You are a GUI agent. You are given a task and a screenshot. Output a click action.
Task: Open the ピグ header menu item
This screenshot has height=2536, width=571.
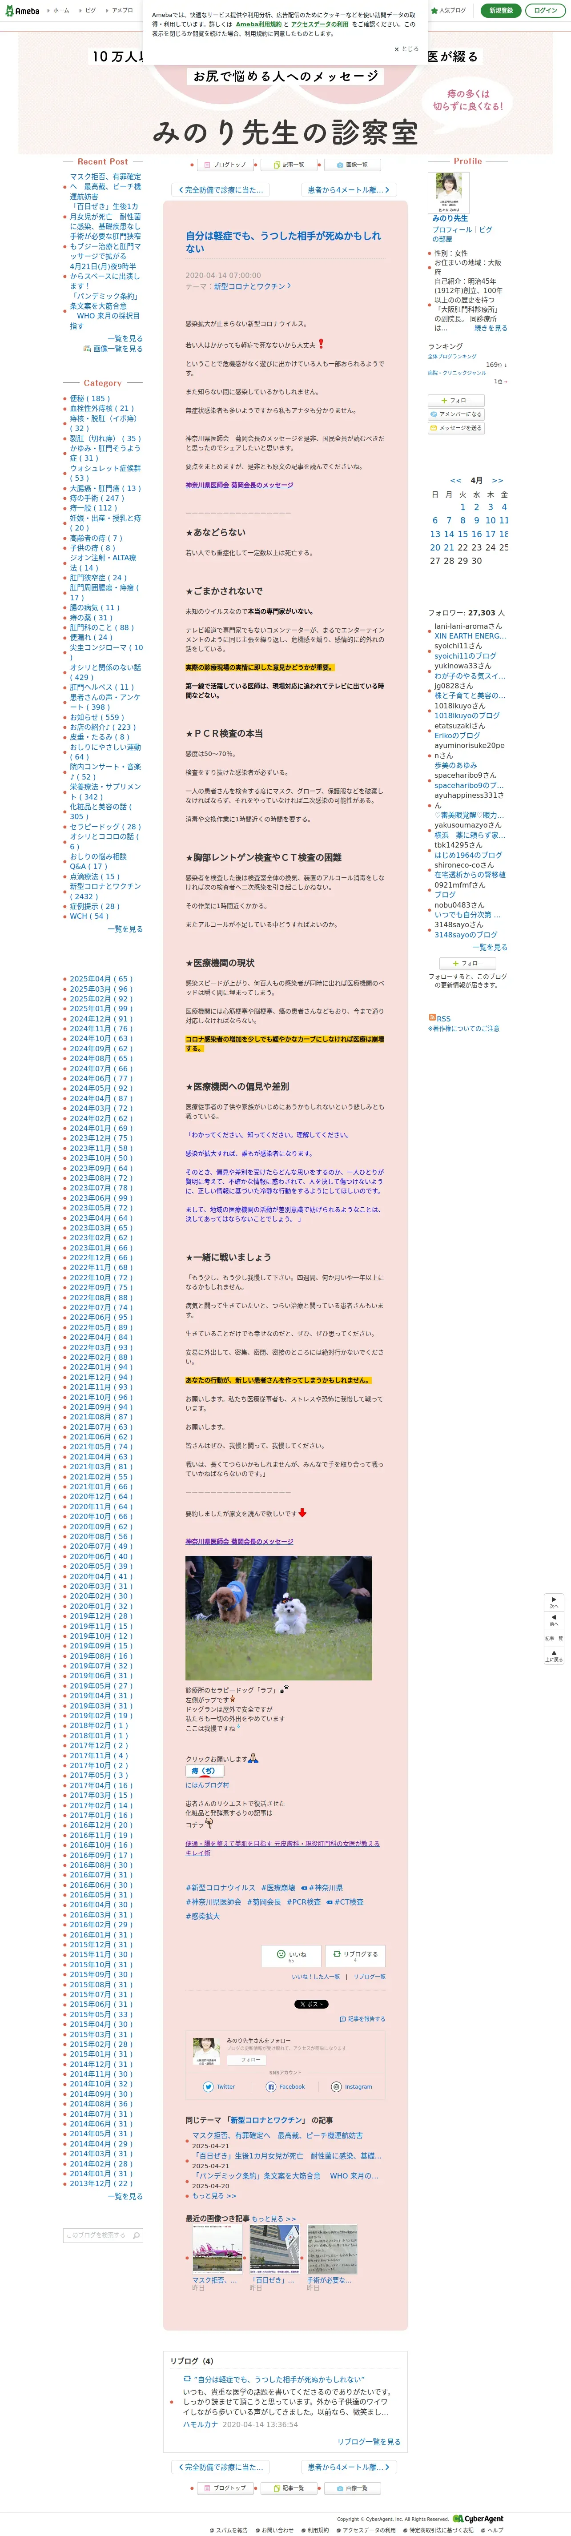[88, 10]
